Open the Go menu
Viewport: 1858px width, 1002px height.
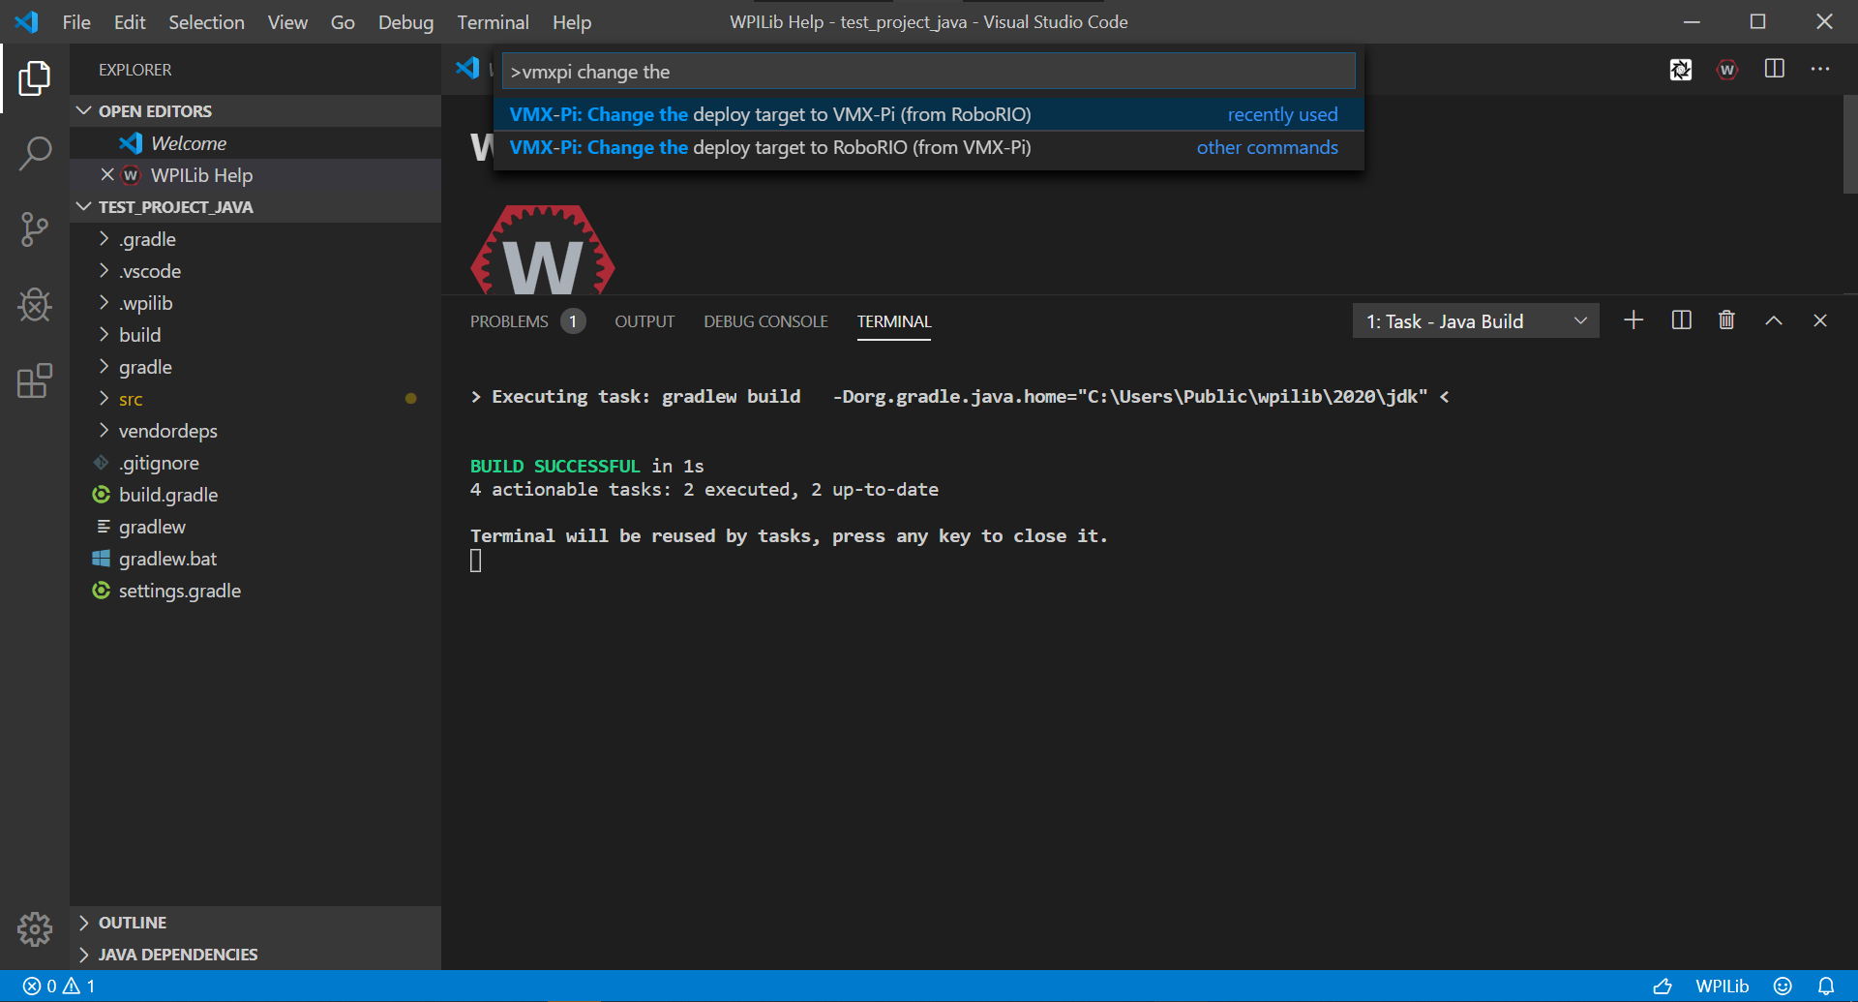[343, 22]
